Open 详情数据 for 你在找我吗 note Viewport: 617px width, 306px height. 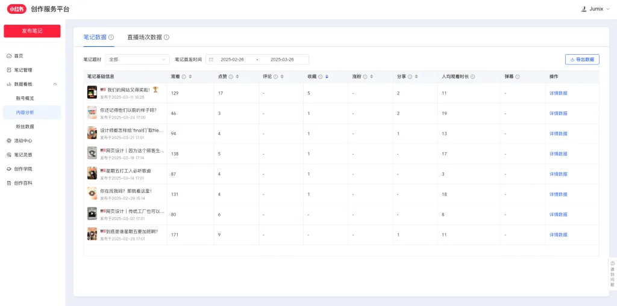pyautogui.click(x=559, y=194)
